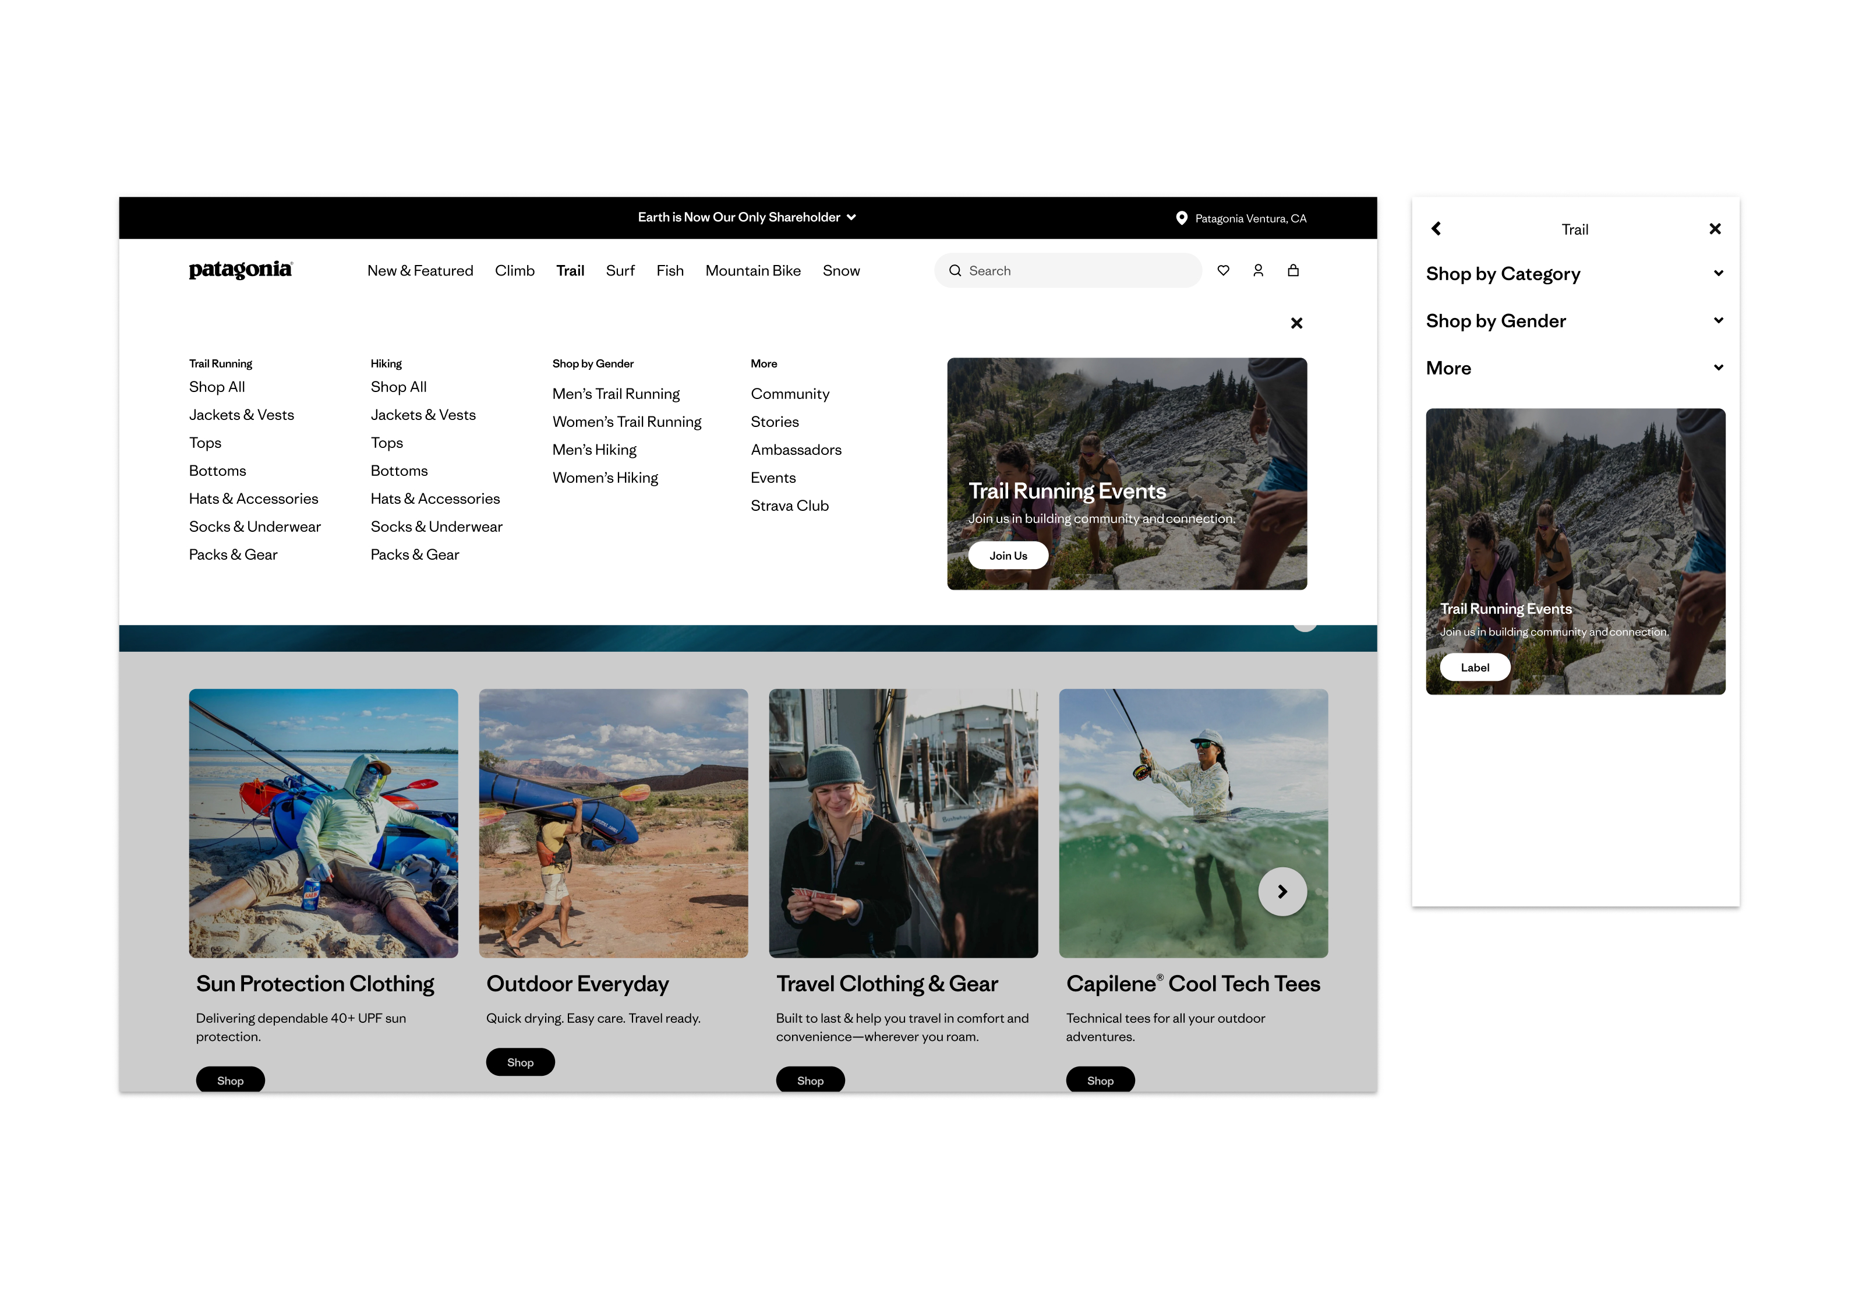Open Women's Trail Running link
The height and width of the screenshot is (1289, 1859).
pos(627,422)
